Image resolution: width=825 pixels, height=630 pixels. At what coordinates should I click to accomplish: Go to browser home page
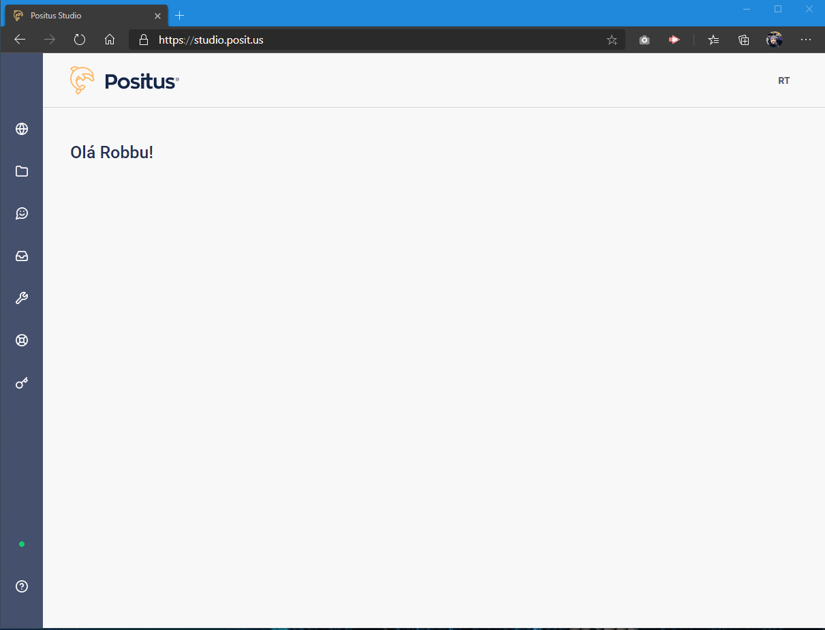[x=110, y=40]
